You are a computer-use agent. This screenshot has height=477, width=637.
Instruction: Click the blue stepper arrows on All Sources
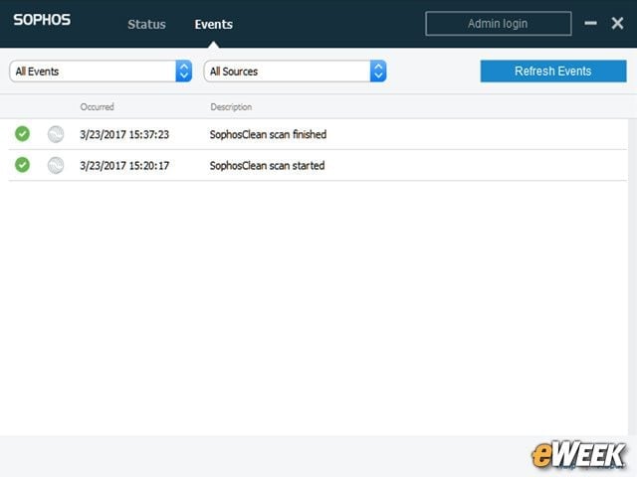point(378,72)
